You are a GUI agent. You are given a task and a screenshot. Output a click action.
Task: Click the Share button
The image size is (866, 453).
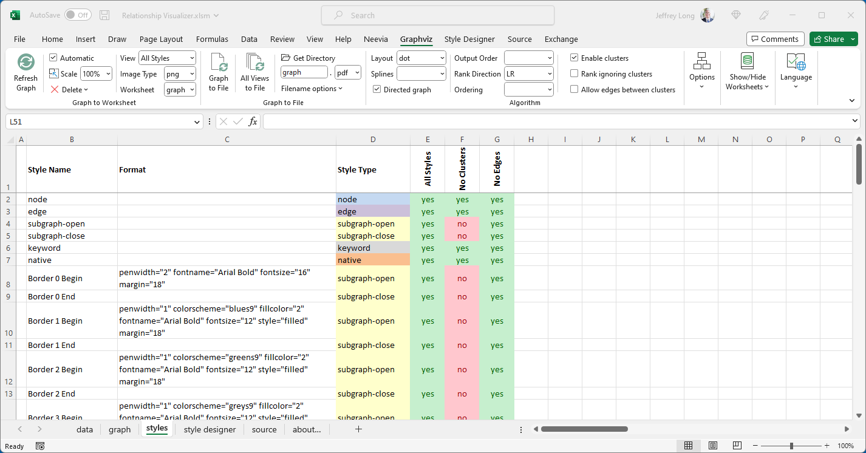coord(828,39)
